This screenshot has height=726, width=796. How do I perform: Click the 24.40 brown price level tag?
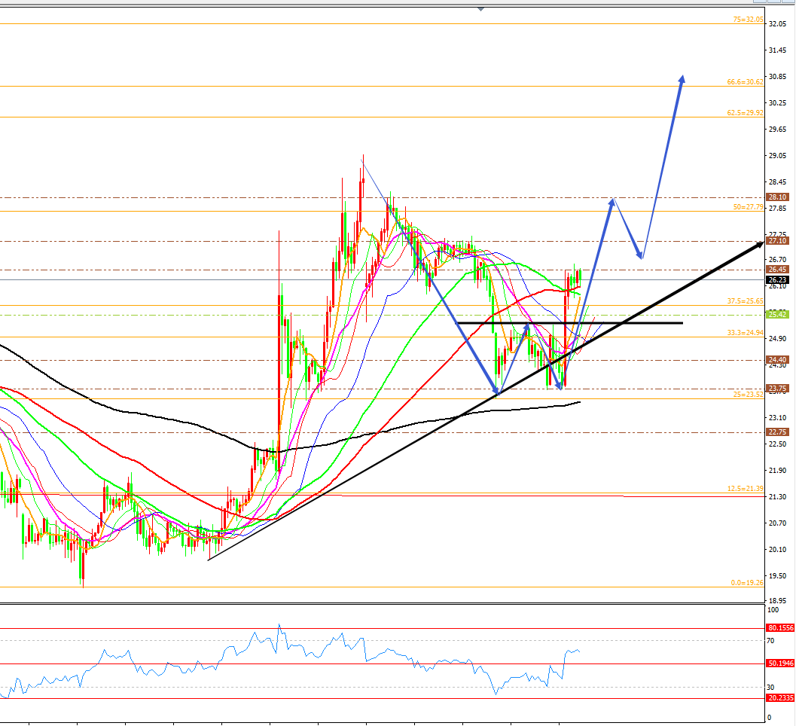coord(777,360)
